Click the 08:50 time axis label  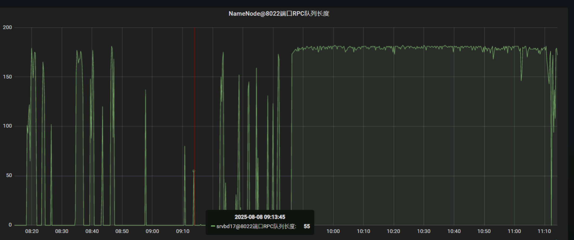(x=122, y=231)
